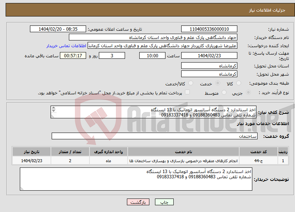Select the کالا radio button
This screenshot has width=295, height=212.
pyautogui.click(x=238, y=83)
